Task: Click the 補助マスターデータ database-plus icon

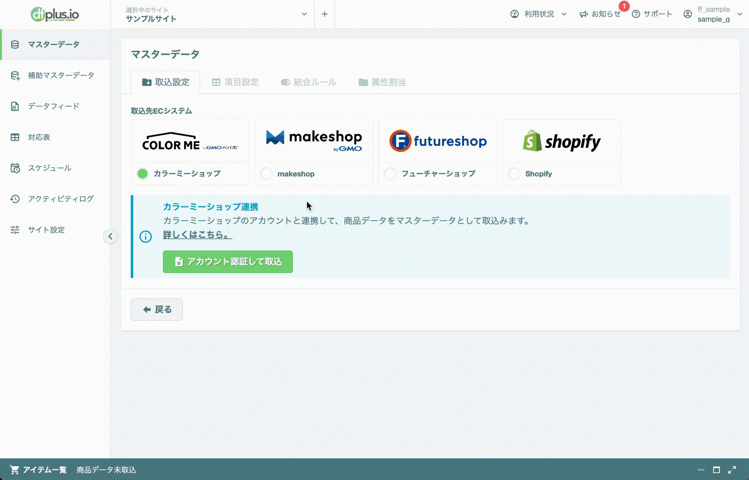Action: pos(15,75)
